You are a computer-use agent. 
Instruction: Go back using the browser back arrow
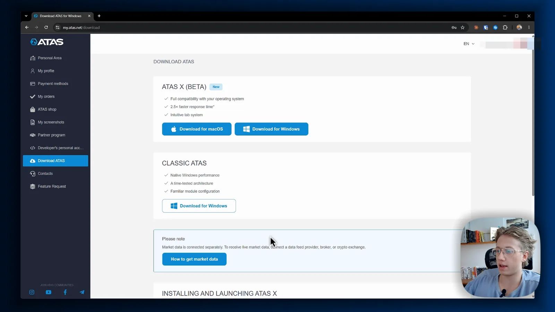(x=27, y=27)
